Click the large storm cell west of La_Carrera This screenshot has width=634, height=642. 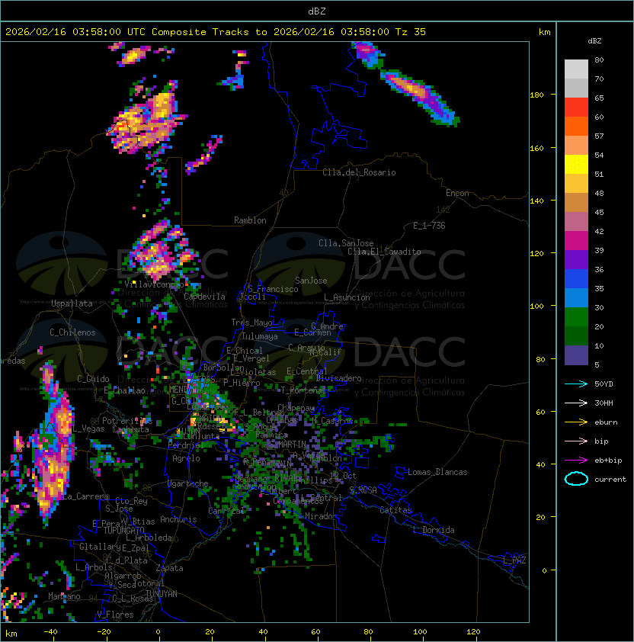coord(53,446)
